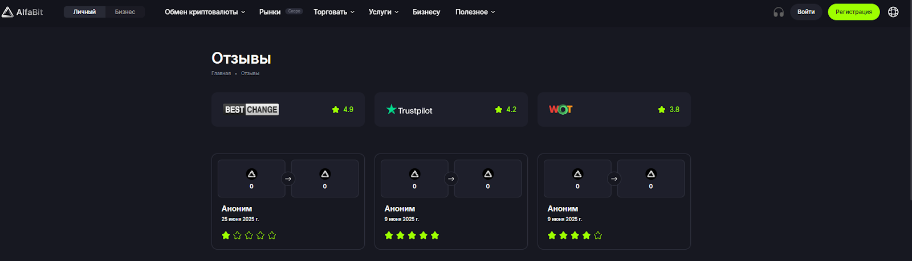Click first star of 25 июня review
Viewport: 912px width, 261px height.
pos(226,235)
